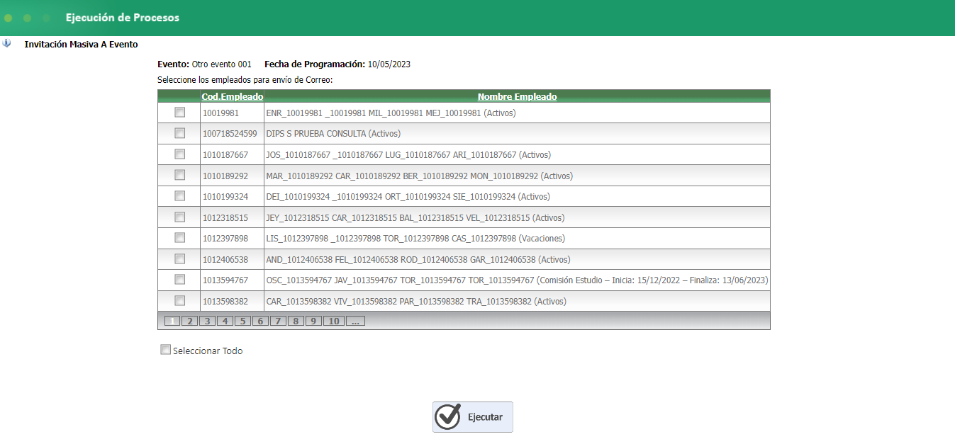Click the arrow icon beside Invitación Masiva
955x444 pixels.
tap(7, 43)
